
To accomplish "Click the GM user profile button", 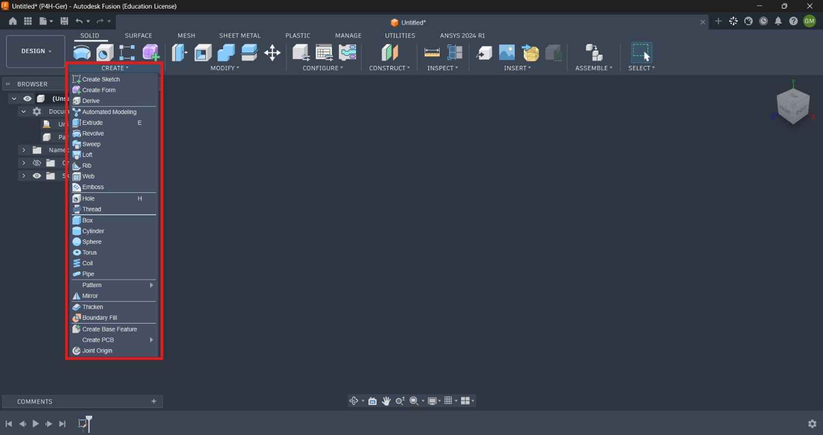I will 809,21.
